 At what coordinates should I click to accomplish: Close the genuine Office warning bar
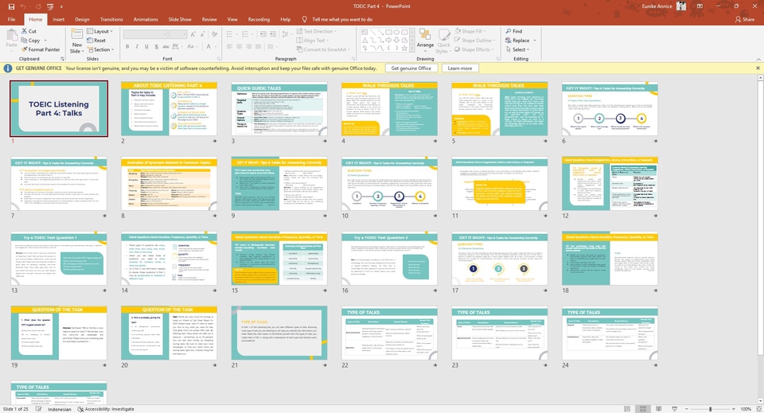758,68
